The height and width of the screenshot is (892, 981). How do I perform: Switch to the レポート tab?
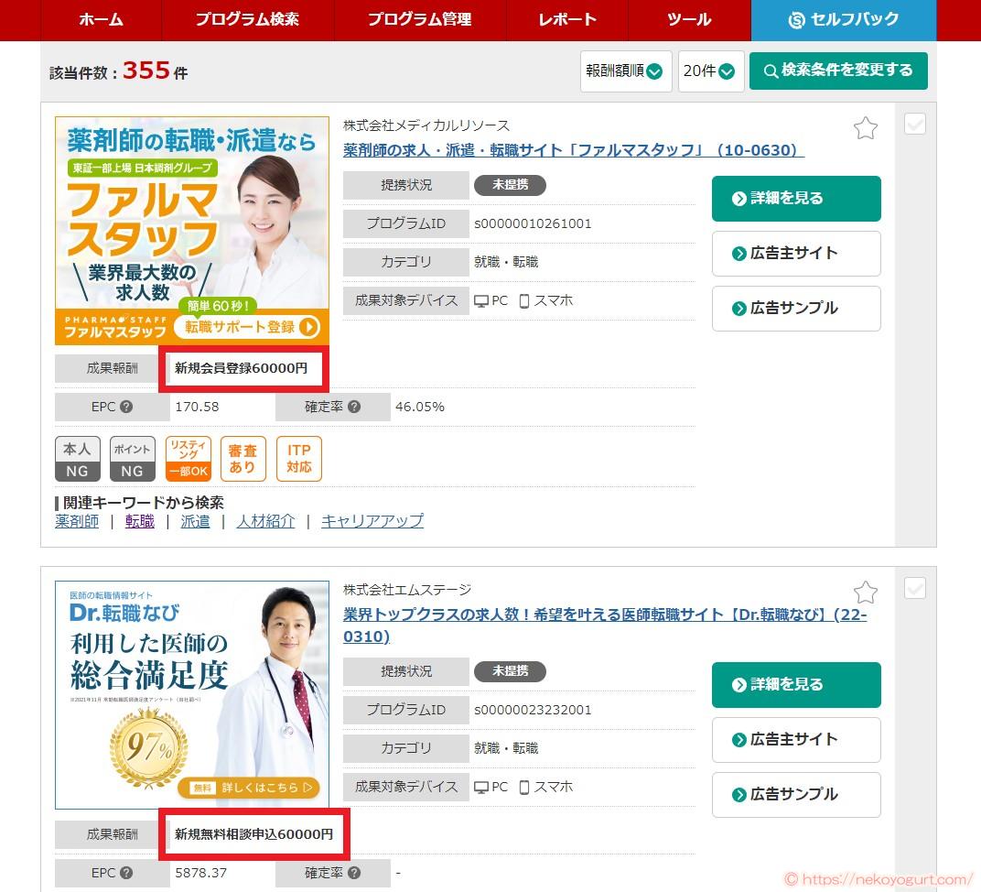pyautogui.click(x=566, y=20)
